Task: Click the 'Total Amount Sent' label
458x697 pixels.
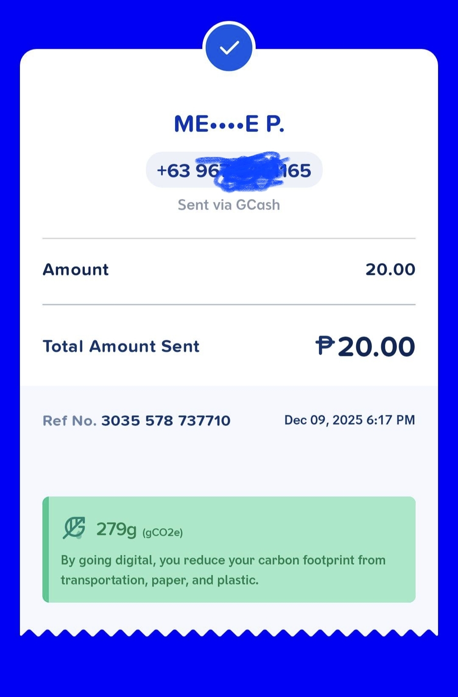Action: click(121, 347)
